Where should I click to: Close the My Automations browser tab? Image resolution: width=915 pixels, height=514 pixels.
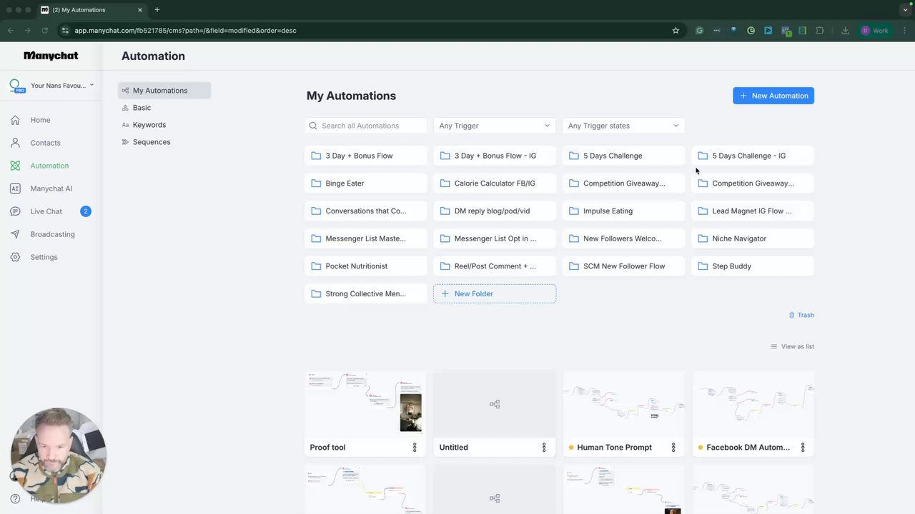(x=140, y=10)
